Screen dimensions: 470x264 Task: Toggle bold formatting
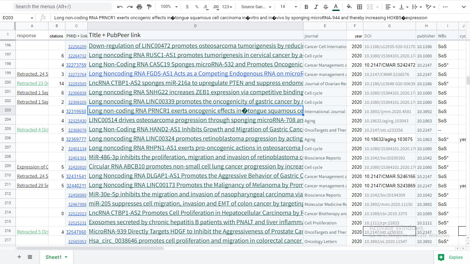307,7
